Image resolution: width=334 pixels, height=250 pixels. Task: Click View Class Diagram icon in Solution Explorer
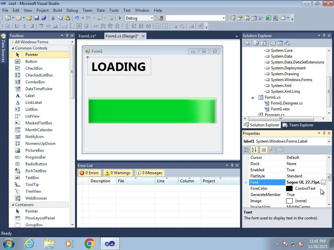click(x=287, y=43)
